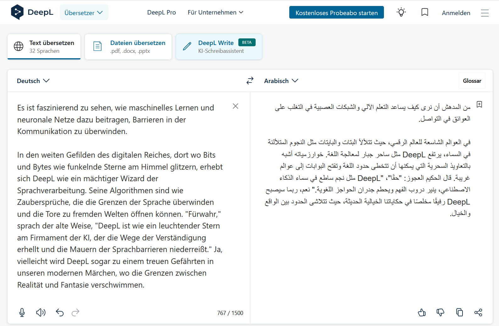
Task: Open the Arabisch target language dropdown
Action: pos(281,81)
